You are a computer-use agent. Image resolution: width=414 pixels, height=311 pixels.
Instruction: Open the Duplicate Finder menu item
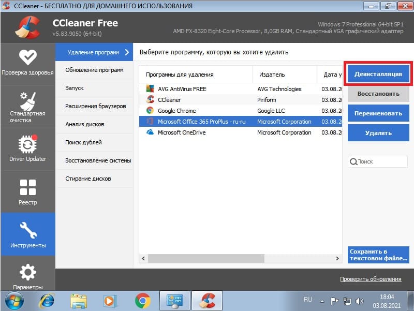94,142
